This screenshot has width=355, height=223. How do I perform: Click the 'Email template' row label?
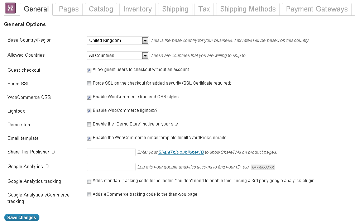point(23,138)
